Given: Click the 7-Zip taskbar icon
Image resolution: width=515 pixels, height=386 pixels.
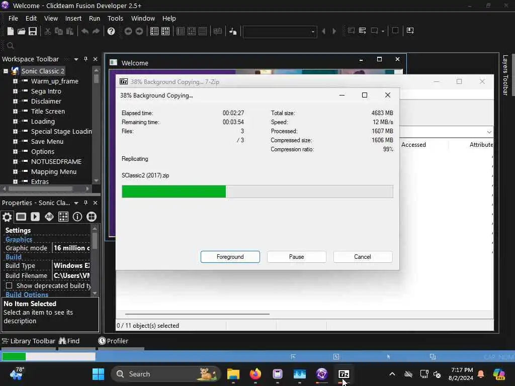Looking at the screenshot, I should (344, 374).
